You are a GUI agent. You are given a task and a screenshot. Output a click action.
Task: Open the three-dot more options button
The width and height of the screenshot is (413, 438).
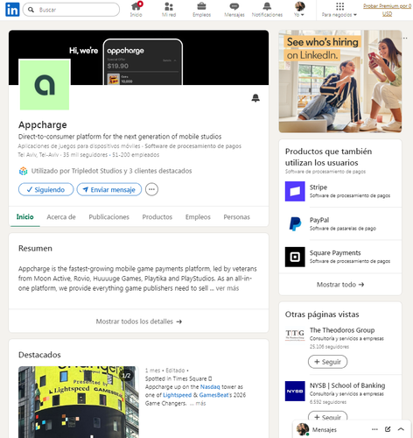pos(151,189)
